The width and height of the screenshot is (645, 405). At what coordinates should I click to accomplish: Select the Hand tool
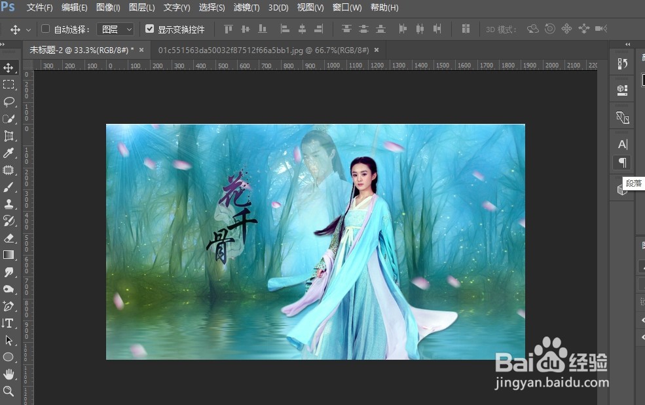(9, 374)
